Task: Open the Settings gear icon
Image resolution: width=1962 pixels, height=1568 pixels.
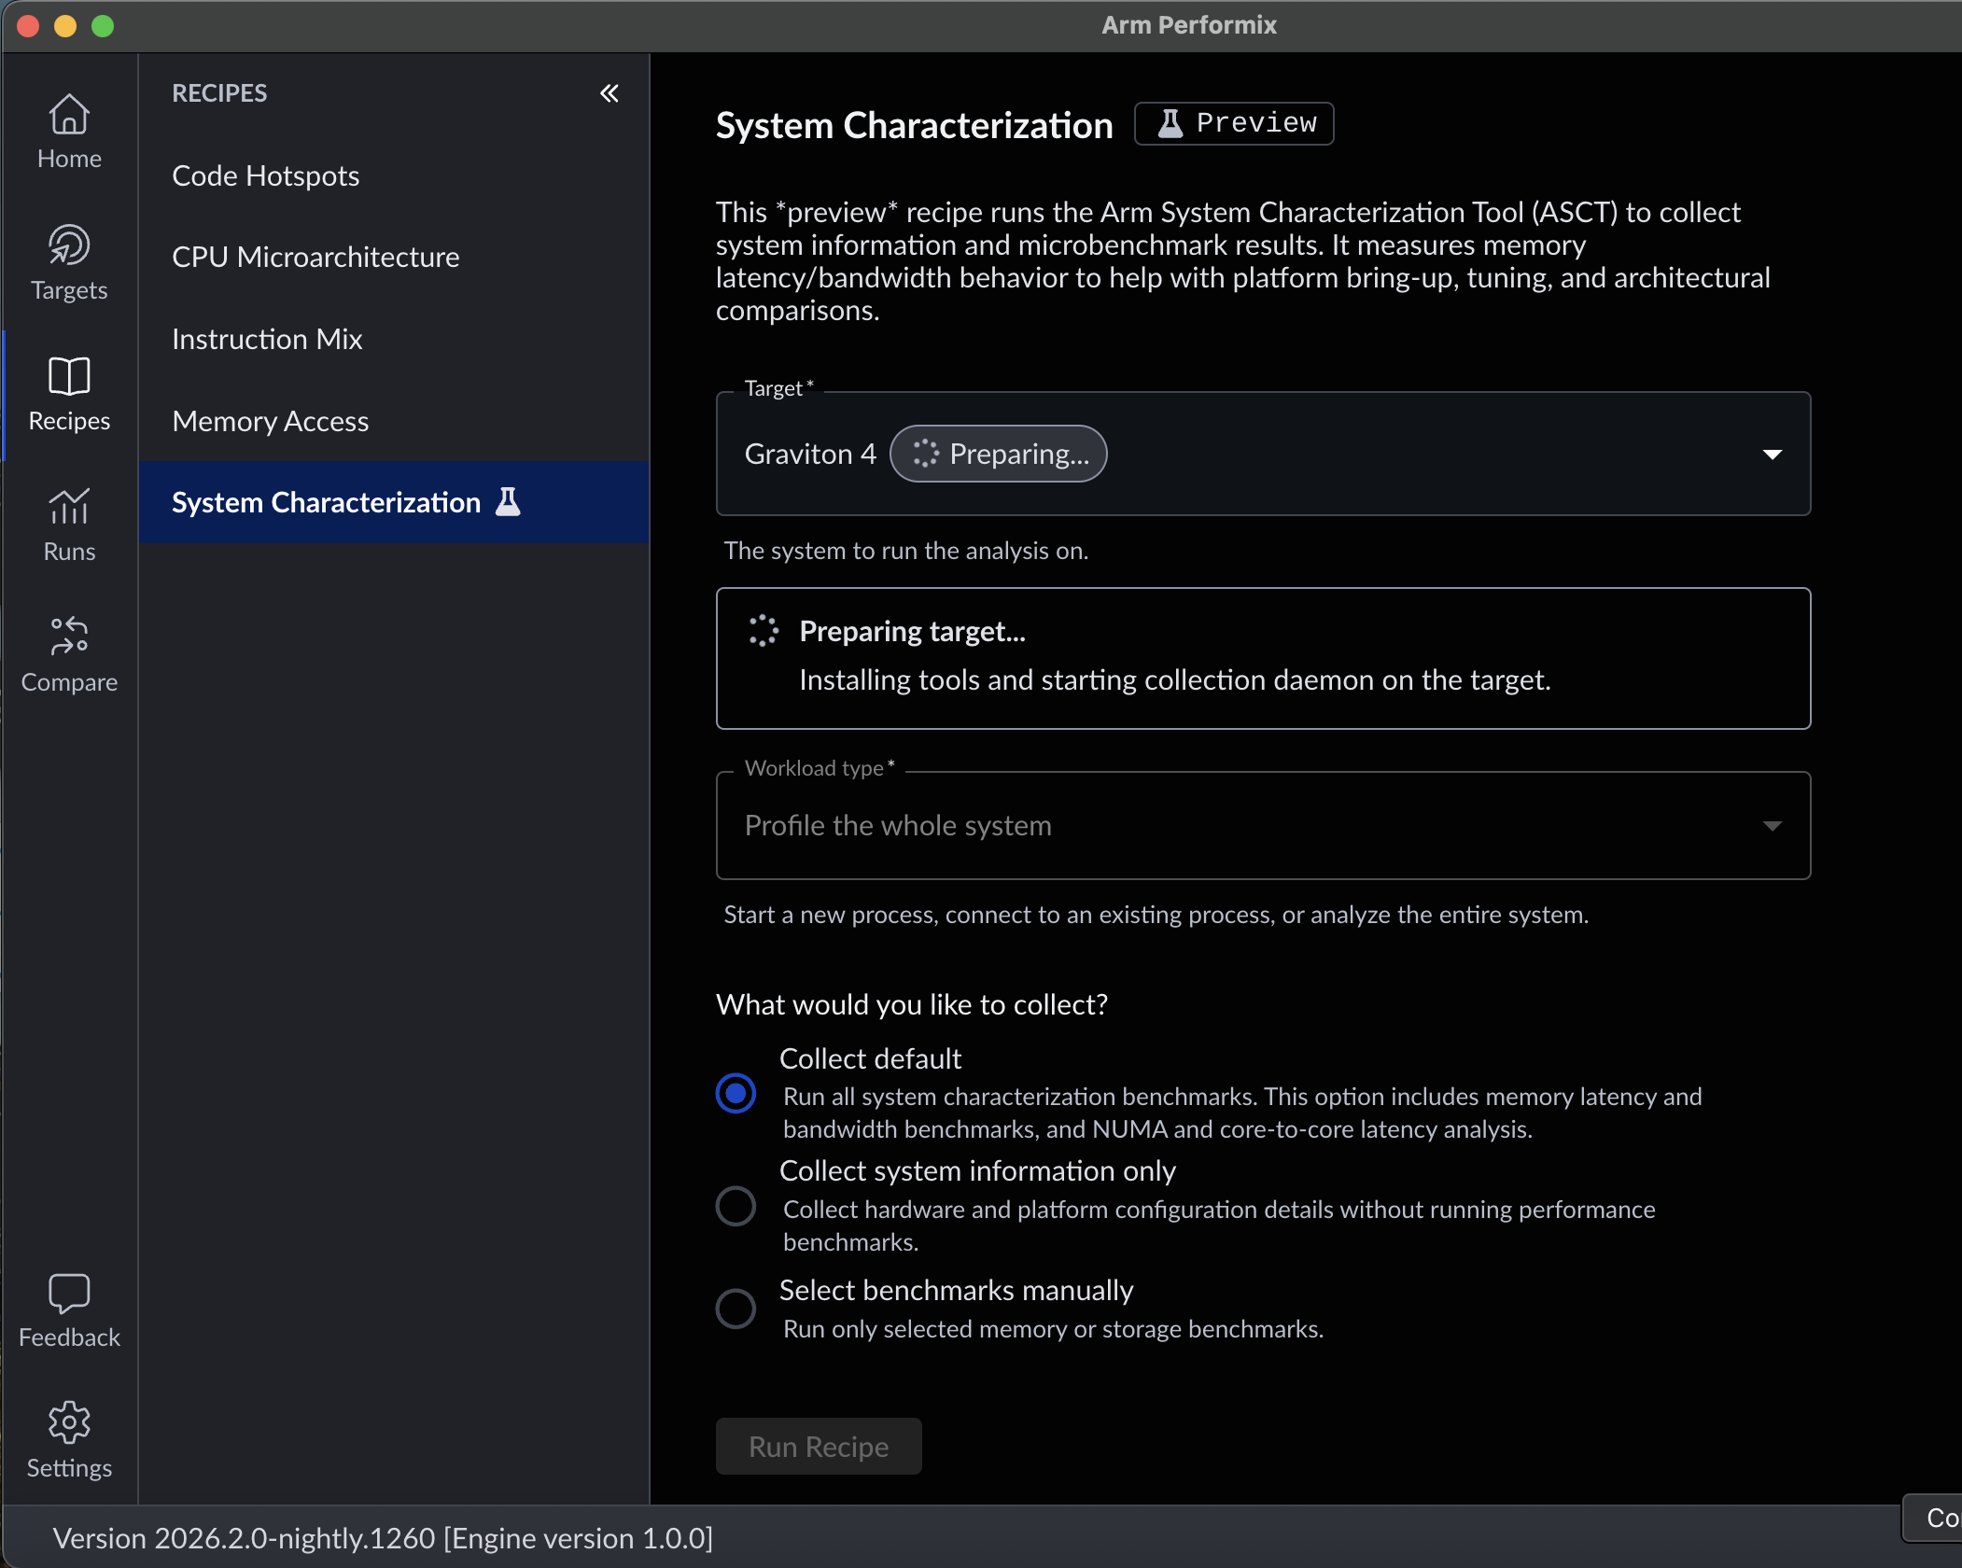Action: click(69, 1422)
